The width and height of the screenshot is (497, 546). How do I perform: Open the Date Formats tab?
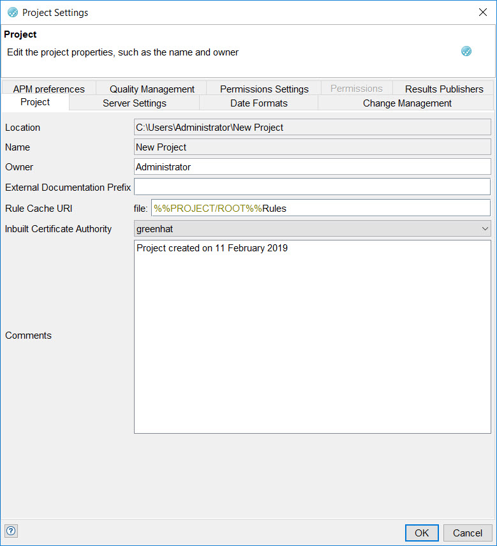pos(258,103)
